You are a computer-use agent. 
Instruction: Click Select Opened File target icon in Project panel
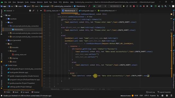point(30,11)
